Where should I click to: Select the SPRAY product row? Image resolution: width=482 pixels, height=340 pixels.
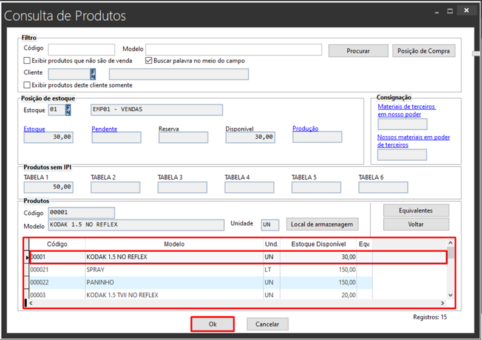tap(175, 270)
